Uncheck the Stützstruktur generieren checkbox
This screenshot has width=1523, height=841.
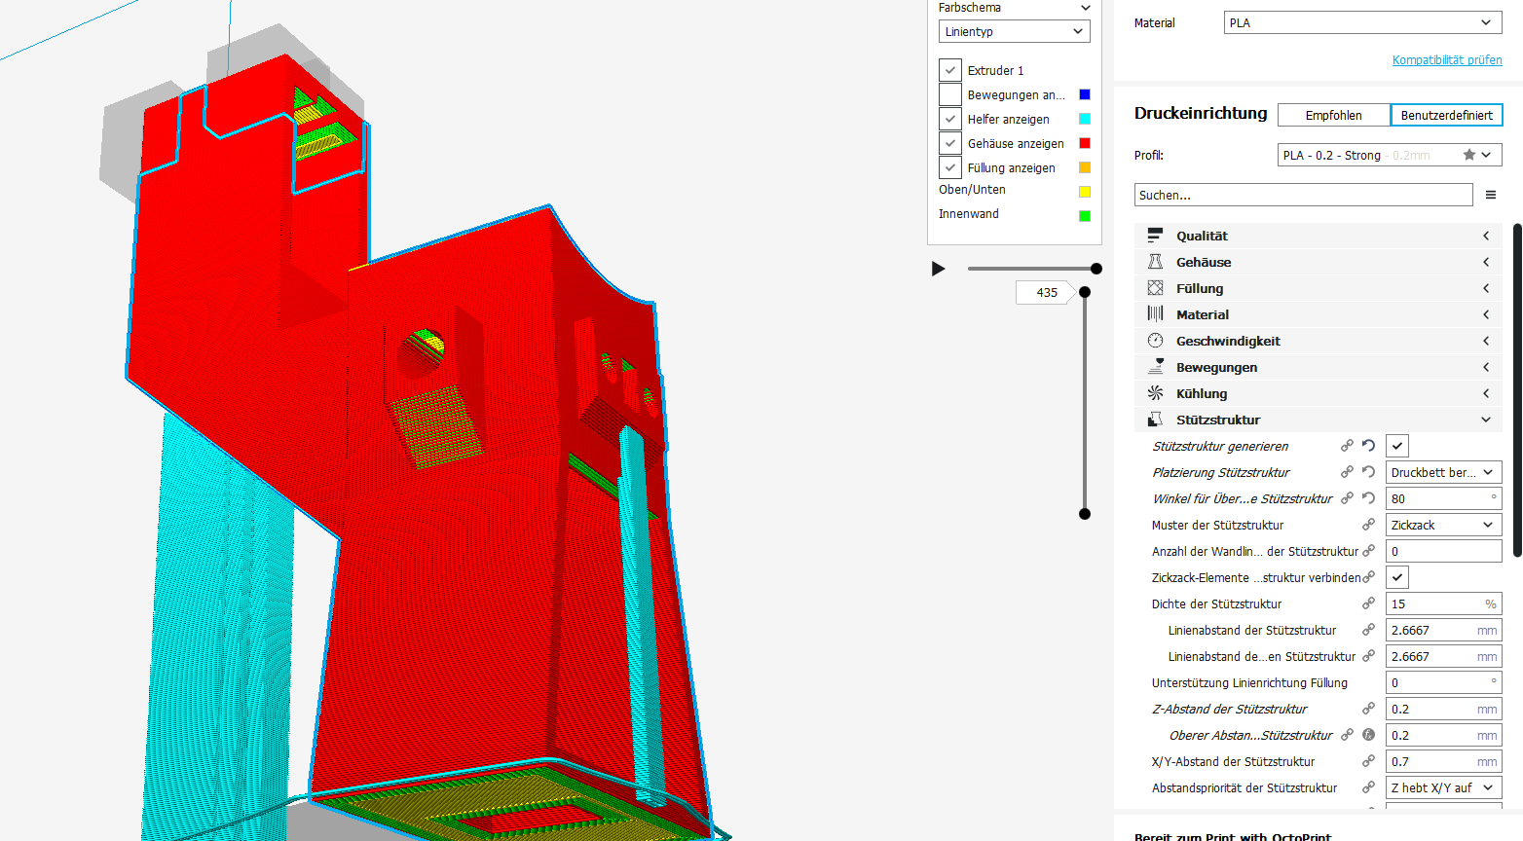click(1397, 446)
